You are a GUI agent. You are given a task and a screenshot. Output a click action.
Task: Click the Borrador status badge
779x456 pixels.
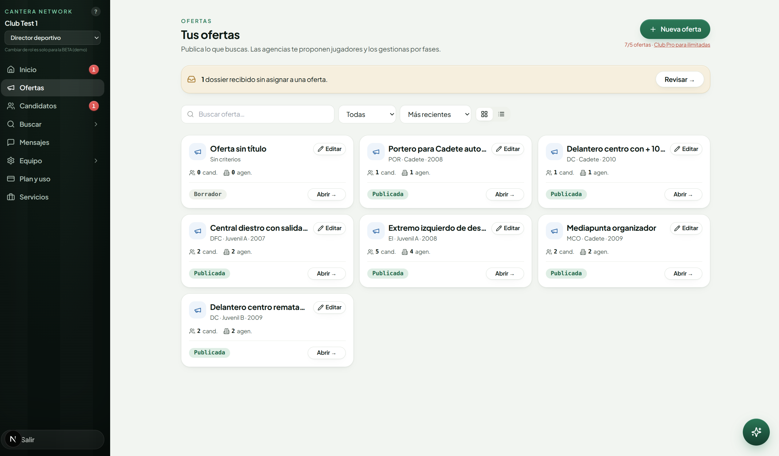(x=208, y=194)
